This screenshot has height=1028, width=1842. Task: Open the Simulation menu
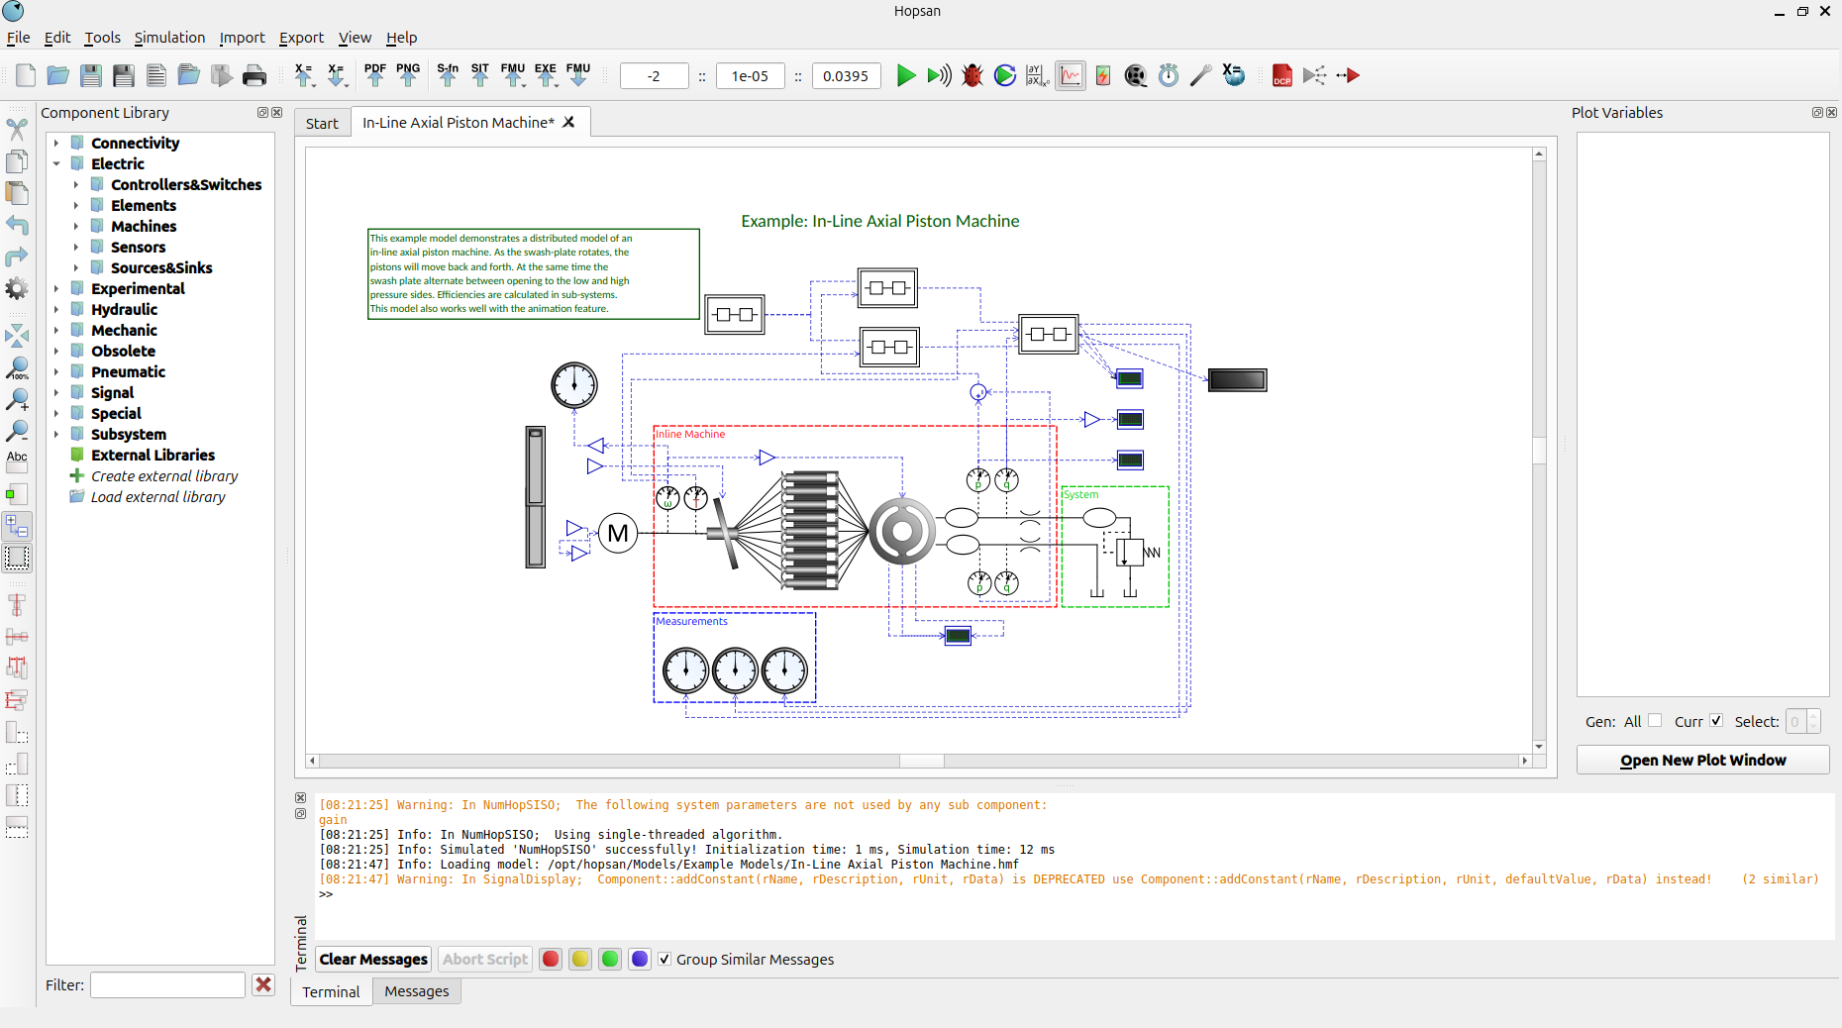click(169, 38)
